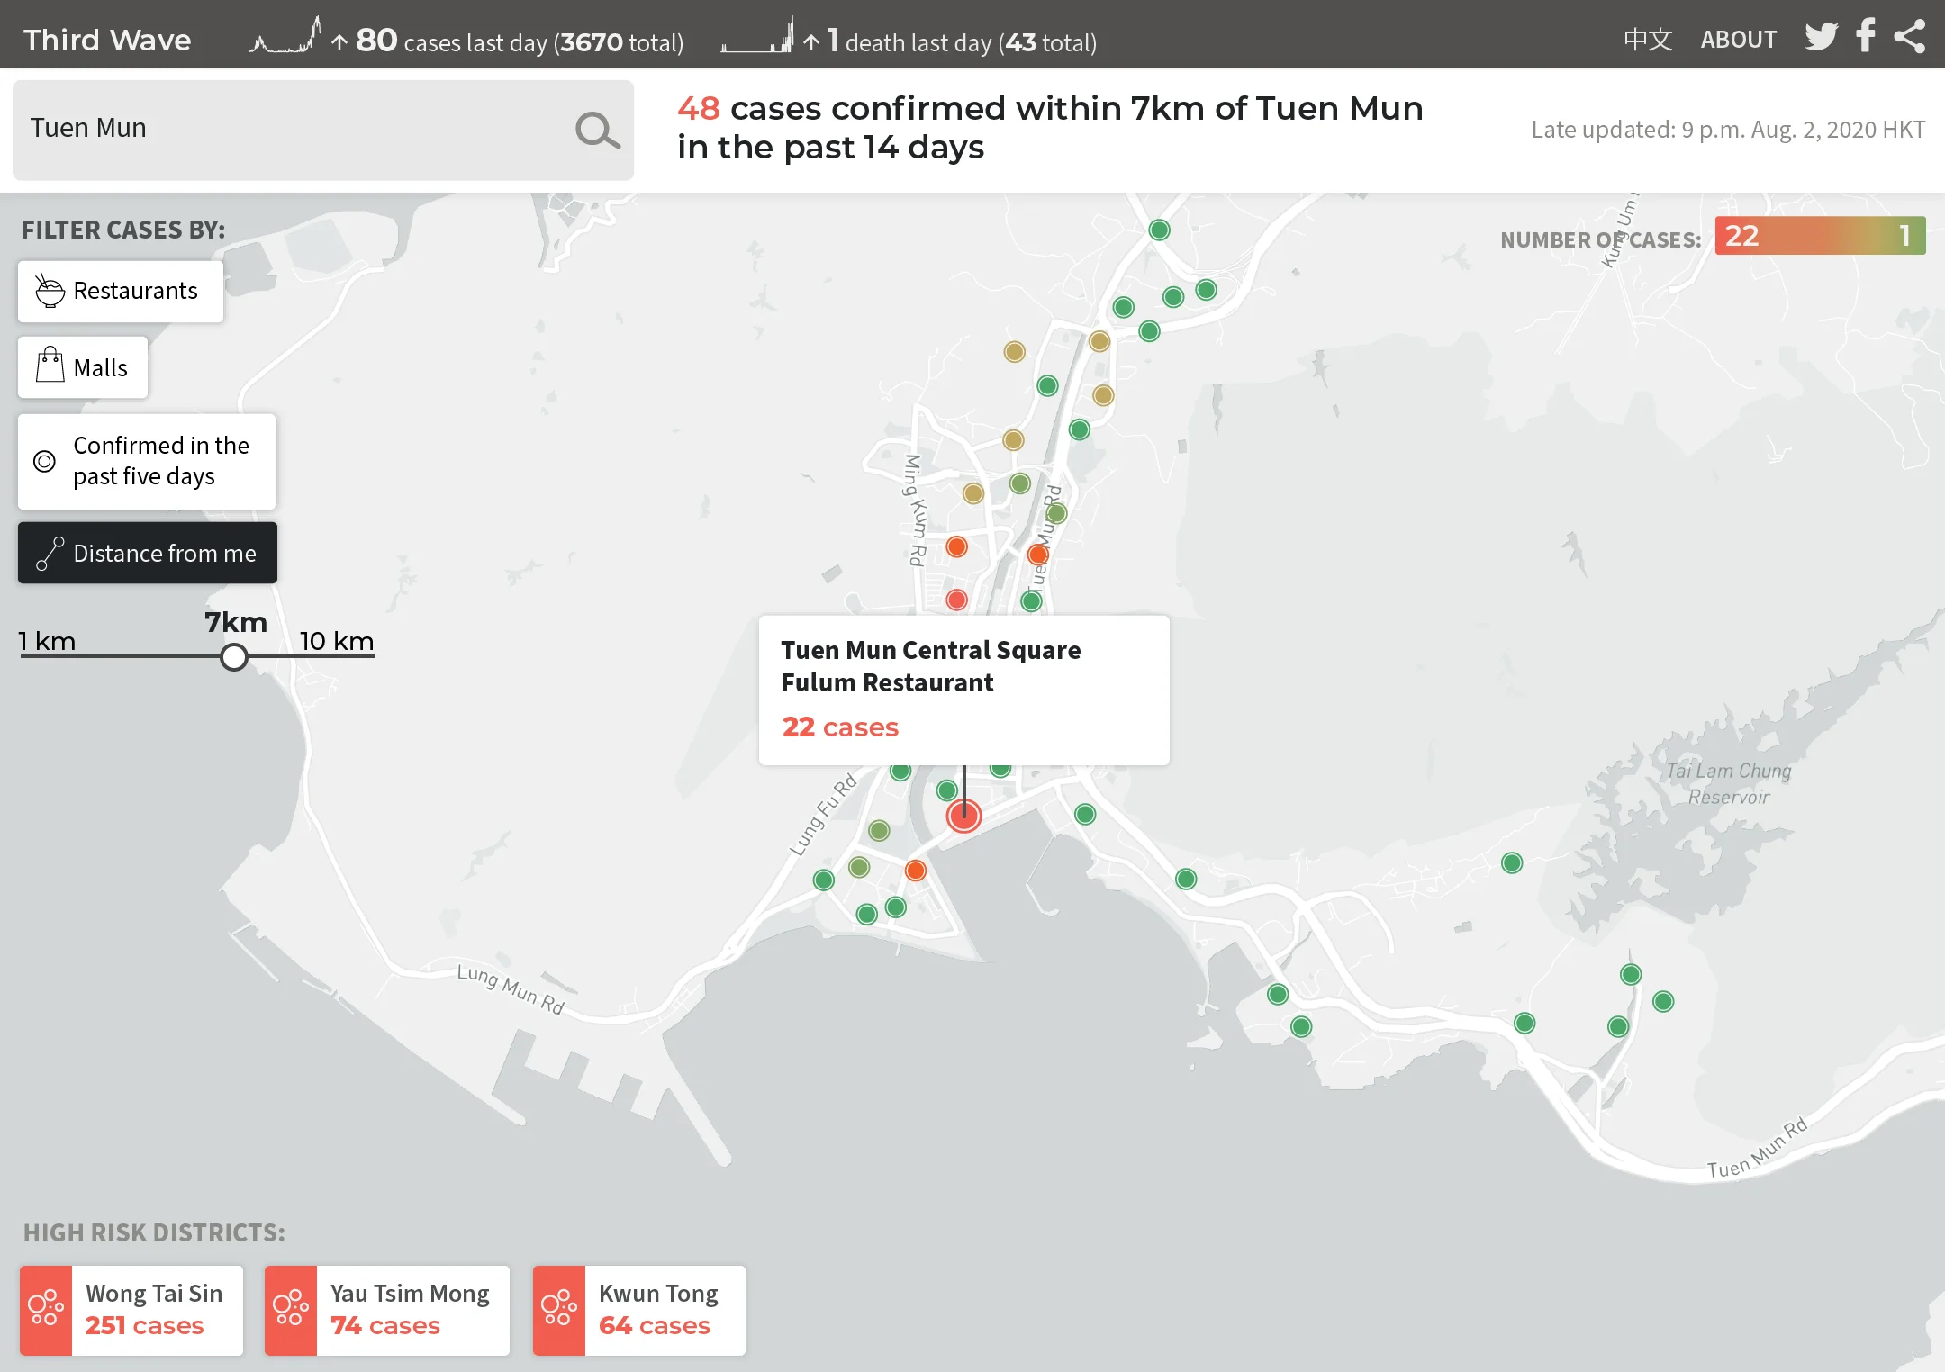1945x1372 pixels.
Task: Select Yau Tsim Mong district card
Action: [x=387, y=1310]
